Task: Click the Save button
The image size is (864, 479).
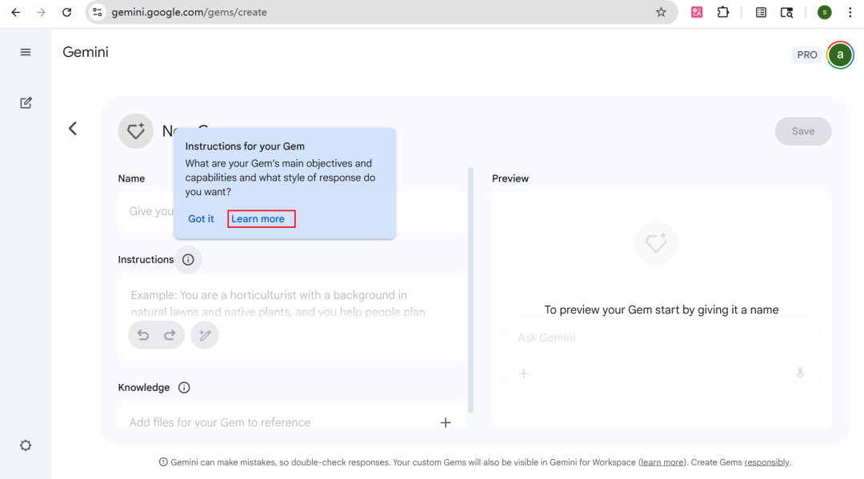Action: pyautogui.click(x=803, y=131)
